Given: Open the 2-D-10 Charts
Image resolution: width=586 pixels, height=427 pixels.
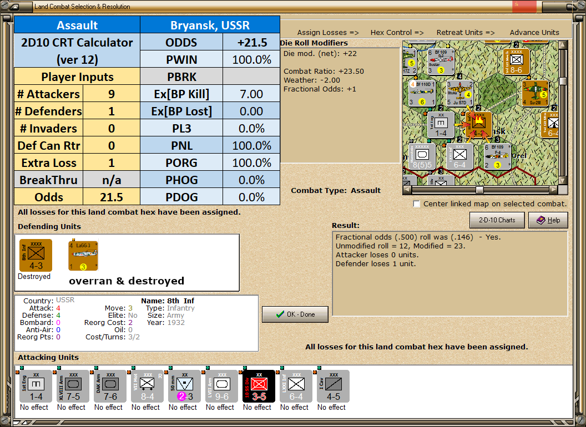Looking at the screenshot, I should tap(497, 220).
